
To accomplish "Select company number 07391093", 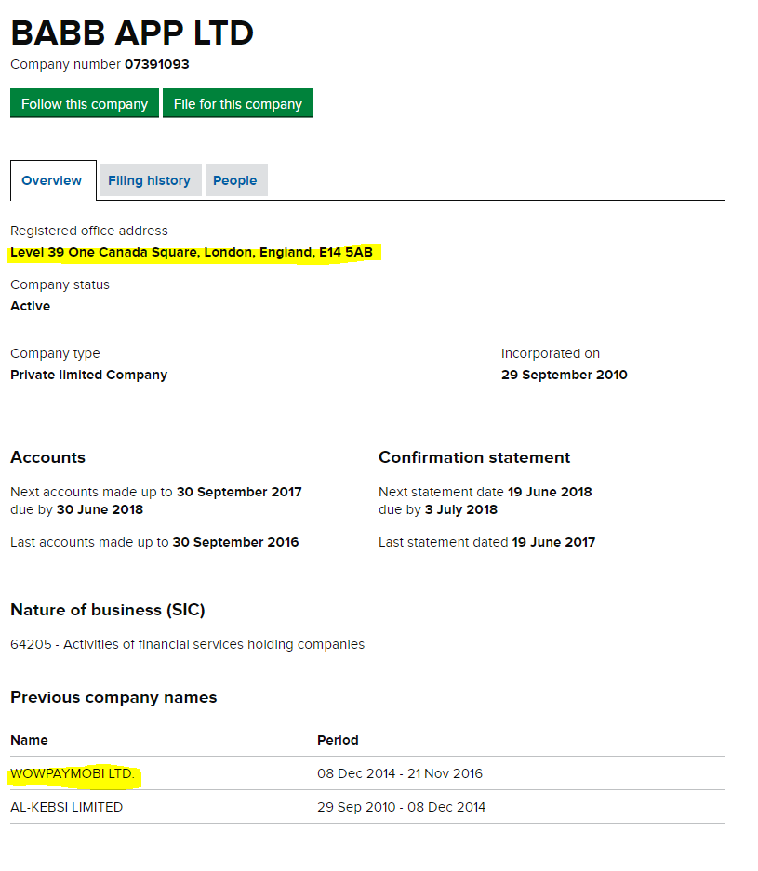I will (x=156, y=64).
